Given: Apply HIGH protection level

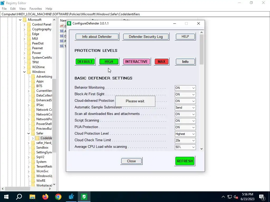Looking at the screenshot, I should coord(109,62).
